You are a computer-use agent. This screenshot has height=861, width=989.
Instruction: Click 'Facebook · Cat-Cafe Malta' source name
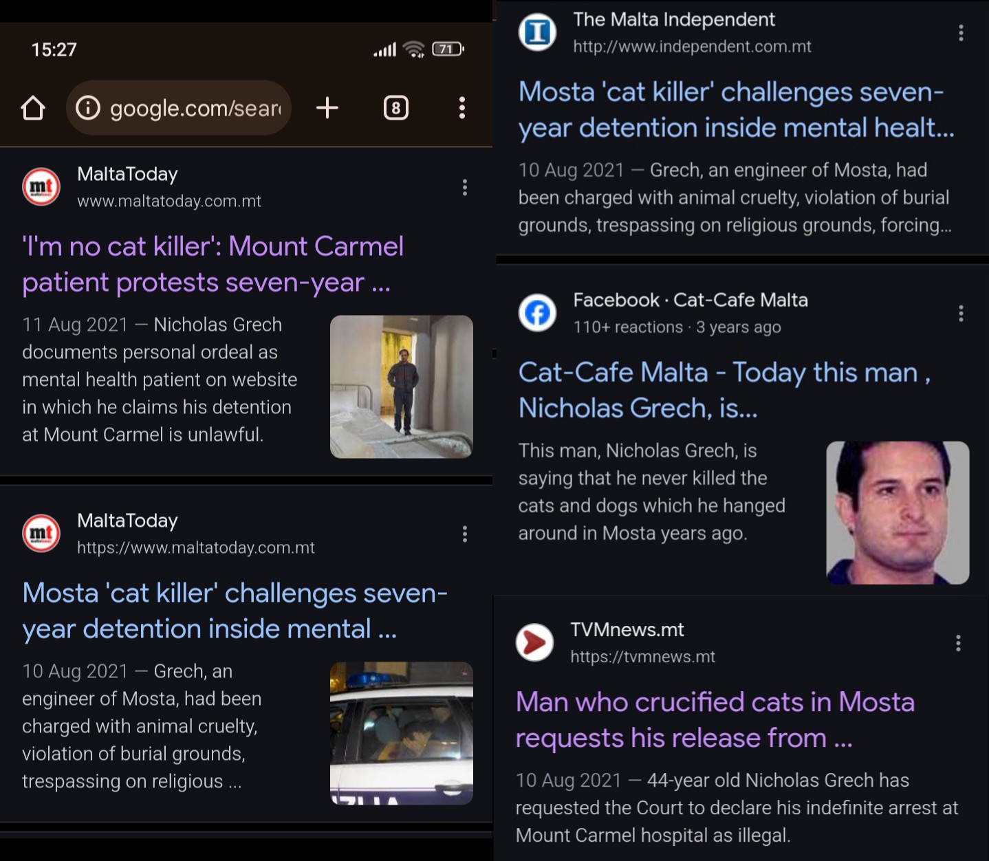(x=691, y=300)
